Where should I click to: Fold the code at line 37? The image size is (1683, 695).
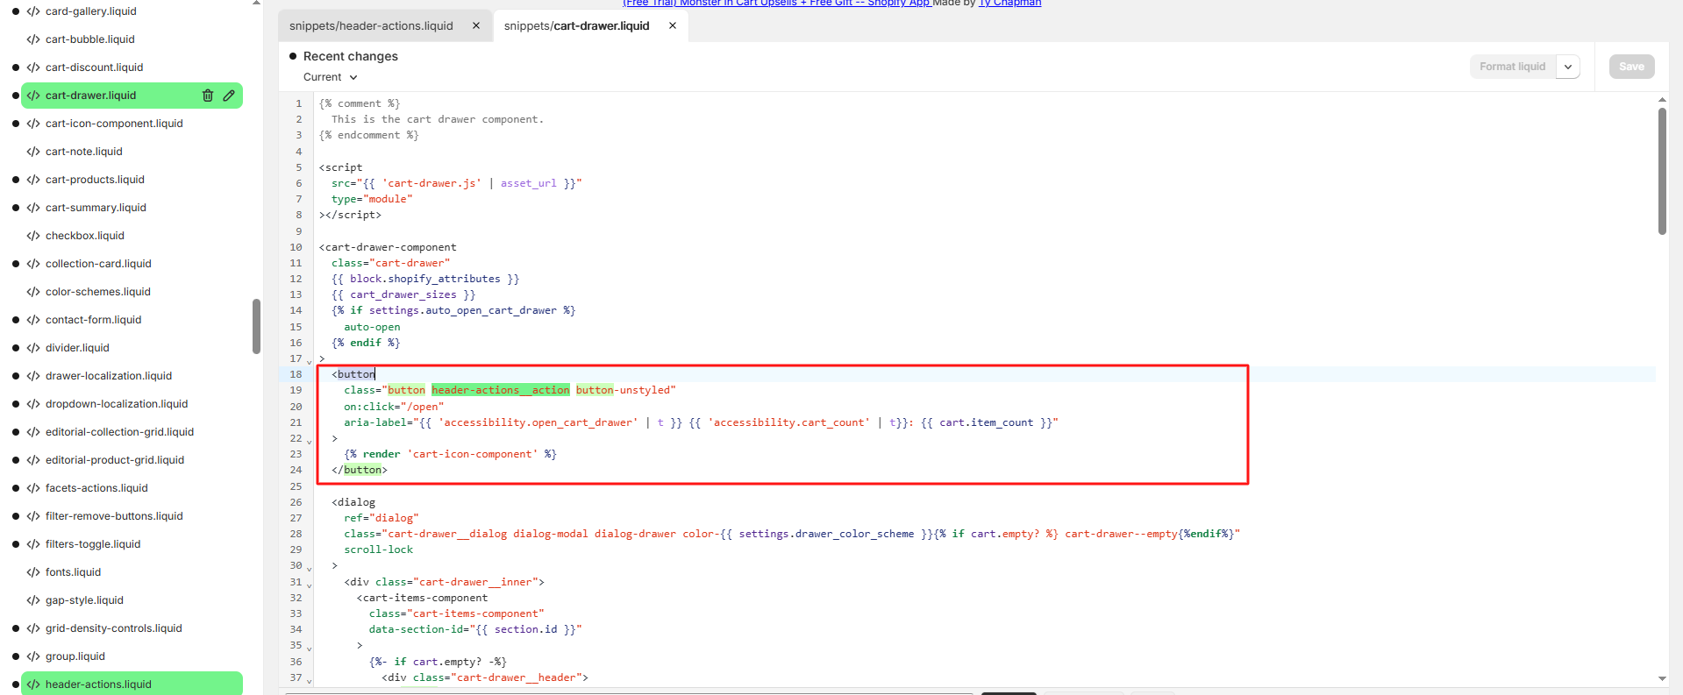tap(310, 680)
